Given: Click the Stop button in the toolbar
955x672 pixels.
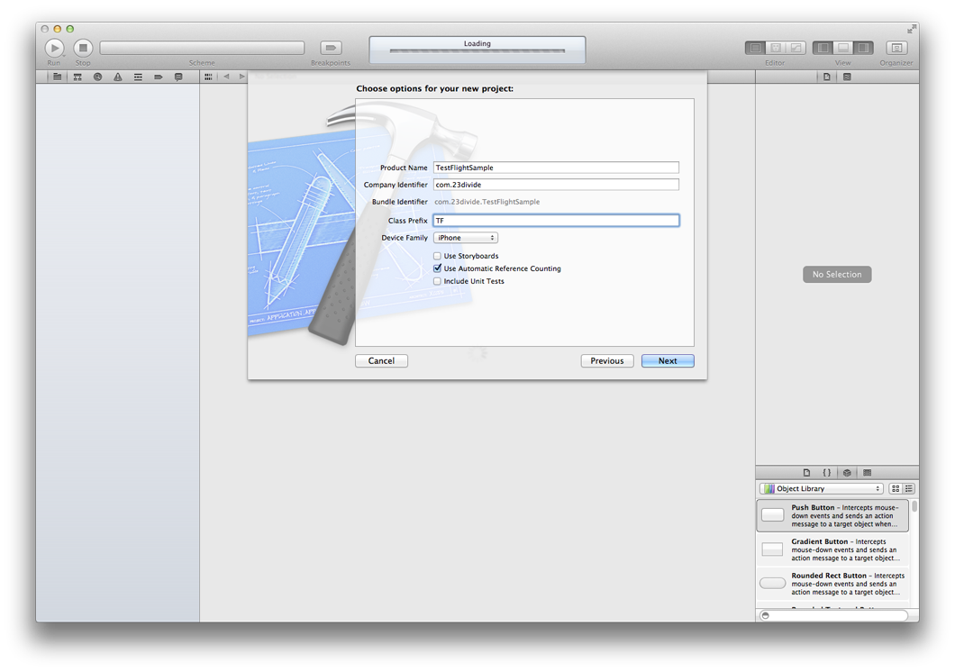Looking at the screenshot, I should coord(83,48).
